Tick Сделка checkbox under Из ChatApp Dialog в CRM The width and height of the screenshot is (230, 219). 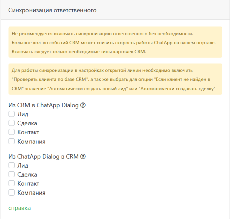coord(12,174)
